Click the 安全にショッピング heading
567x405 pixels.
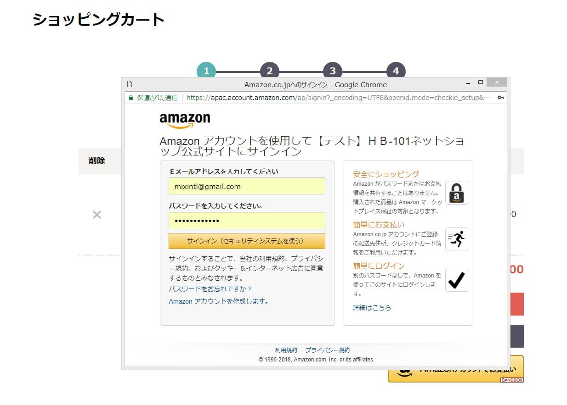[386, 174]
